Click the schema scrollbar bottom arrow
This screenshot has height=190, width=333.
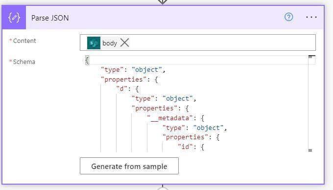pyautogui.click(x=310, y=150)
